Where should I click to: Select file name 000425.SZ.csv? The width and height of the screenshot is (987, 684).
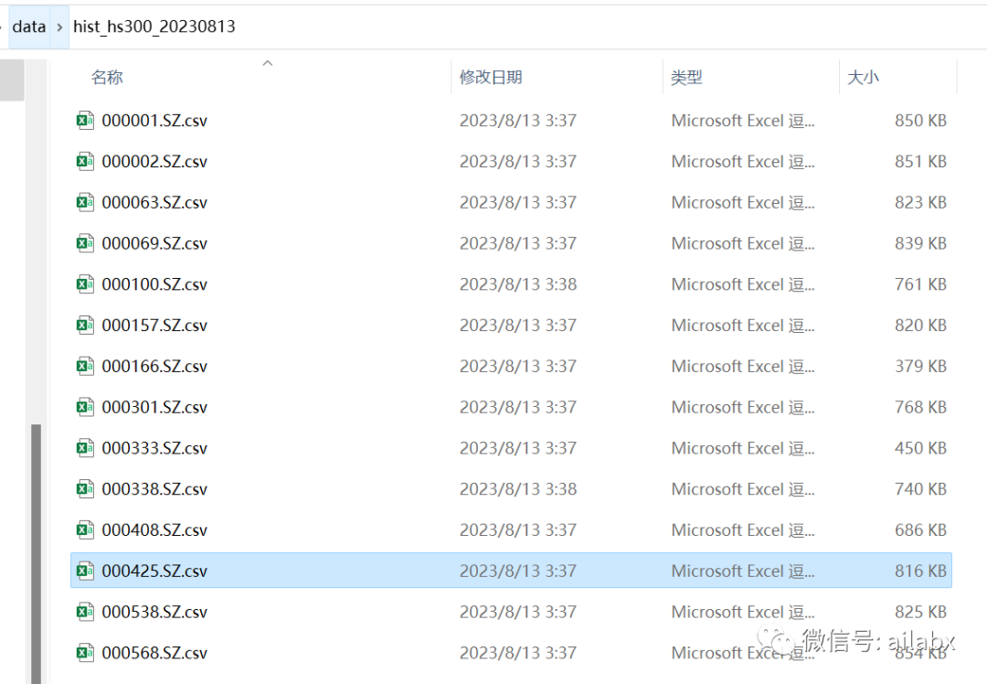pyautogui.click(x=154, y=571)
